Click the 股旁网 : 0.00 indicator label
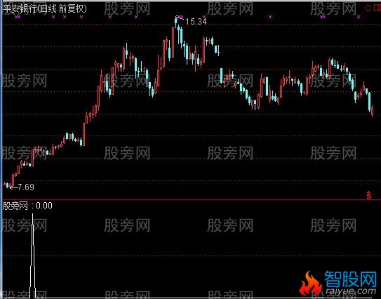 point(27,206)
